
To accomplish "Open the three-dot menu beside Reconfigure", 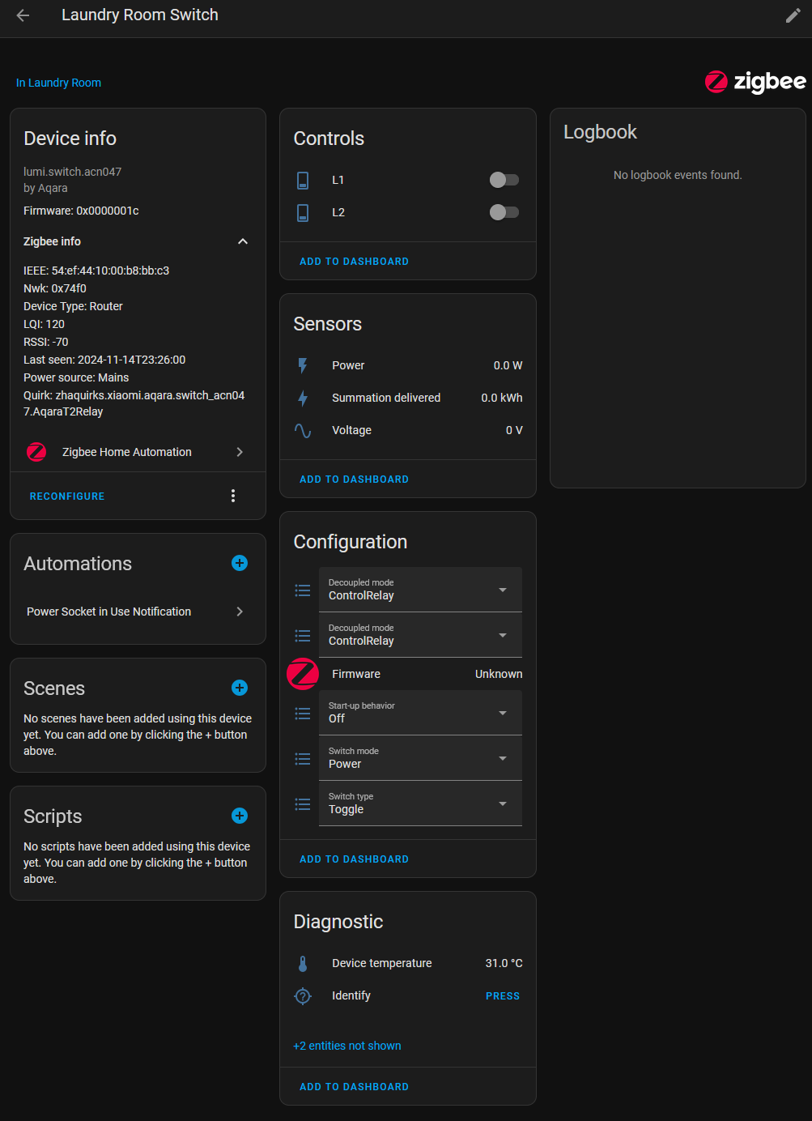I will coord(233,496).
